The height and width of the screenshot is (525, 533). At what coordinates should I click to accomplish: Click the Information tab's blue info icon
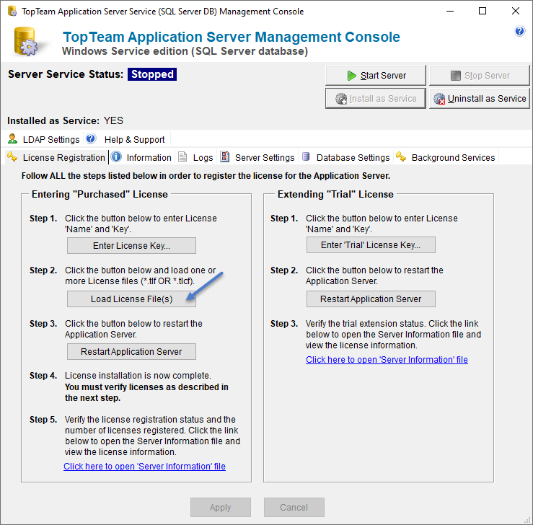click(x=116, y=156)
